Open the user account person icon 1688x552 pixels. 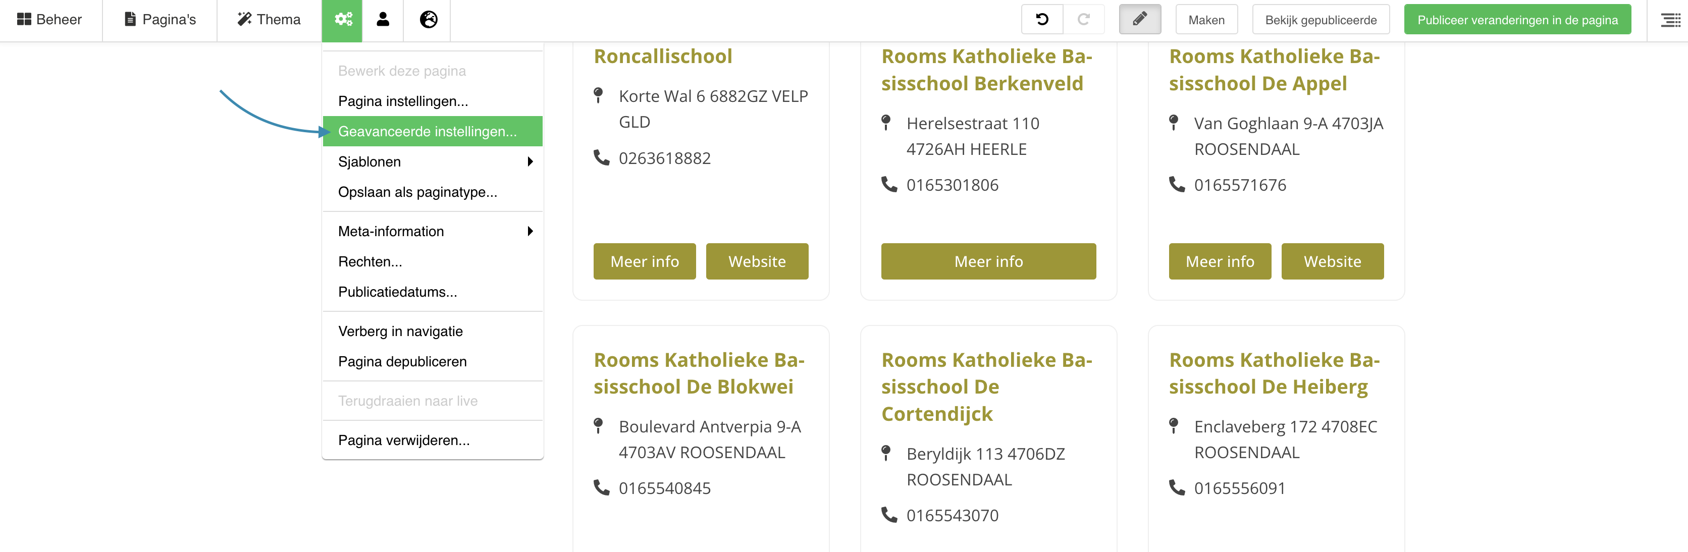point(382,20)
